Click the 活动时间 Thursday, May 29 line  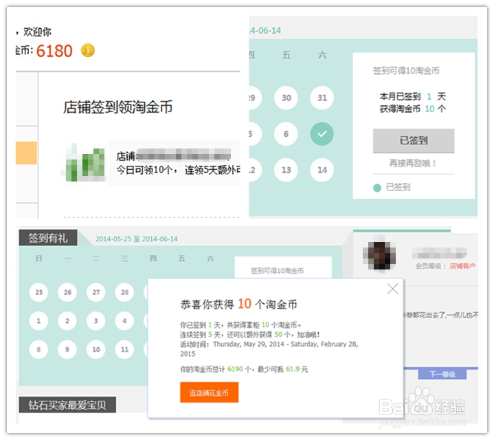269,349
